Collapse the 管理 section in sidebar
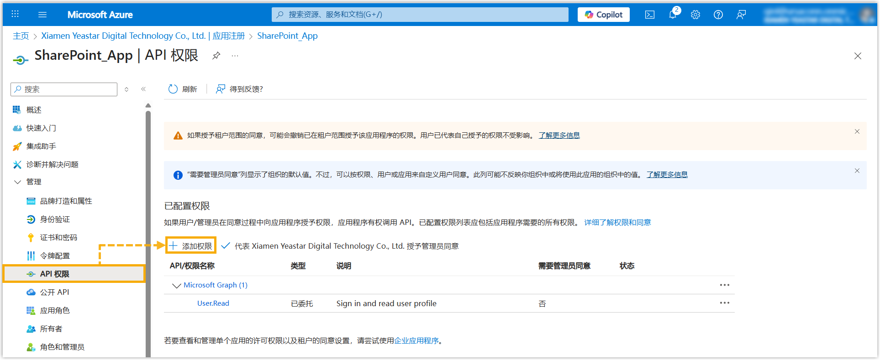 (17, 182)
